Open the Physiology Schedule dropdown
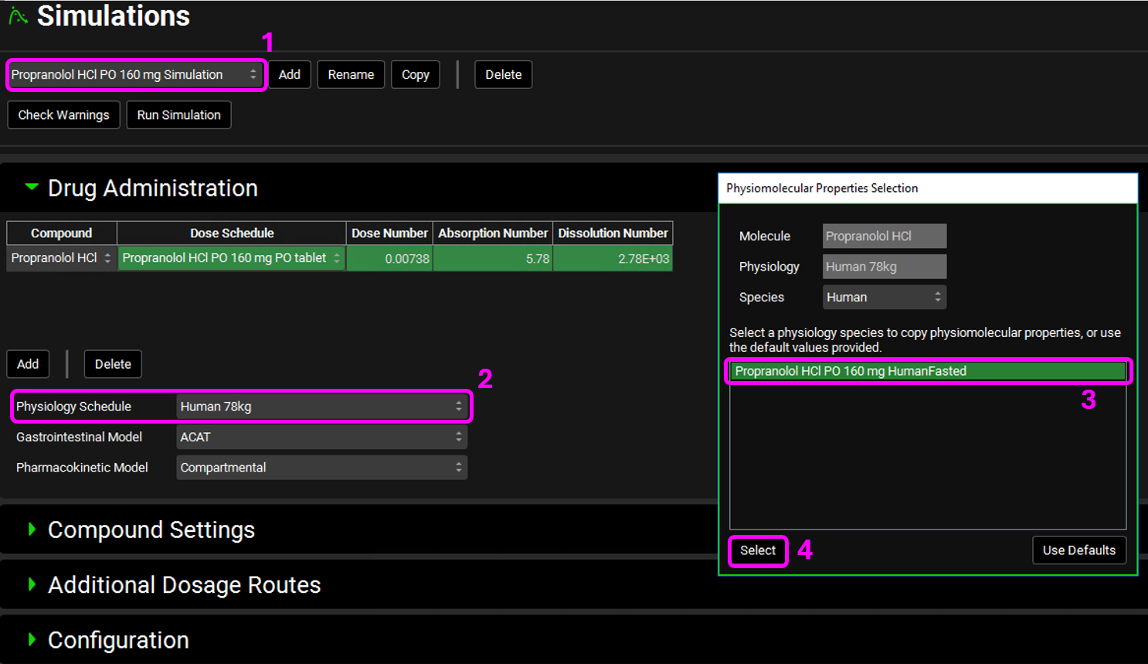The width and height of the screenshot is (1148, 664). 321,407
